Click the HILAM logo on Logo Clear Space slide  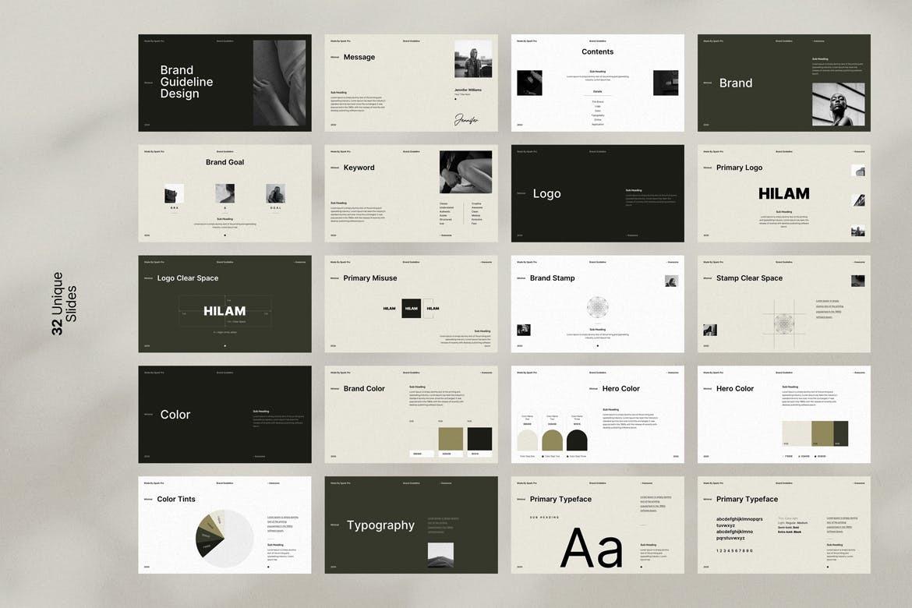point(224,311)
